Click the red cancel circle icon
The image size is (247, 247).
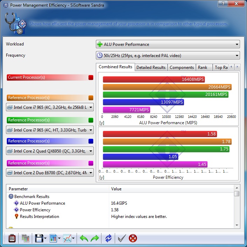(x=133, y=238)
